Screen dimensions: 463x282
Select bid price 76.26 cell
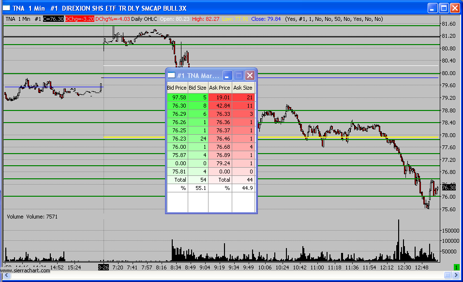click(x=177, y=122)
